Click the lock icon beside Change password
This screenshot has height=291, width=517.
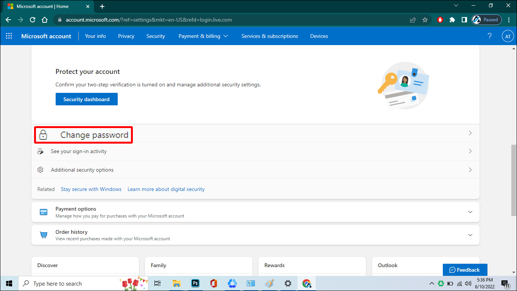(43, 135)
